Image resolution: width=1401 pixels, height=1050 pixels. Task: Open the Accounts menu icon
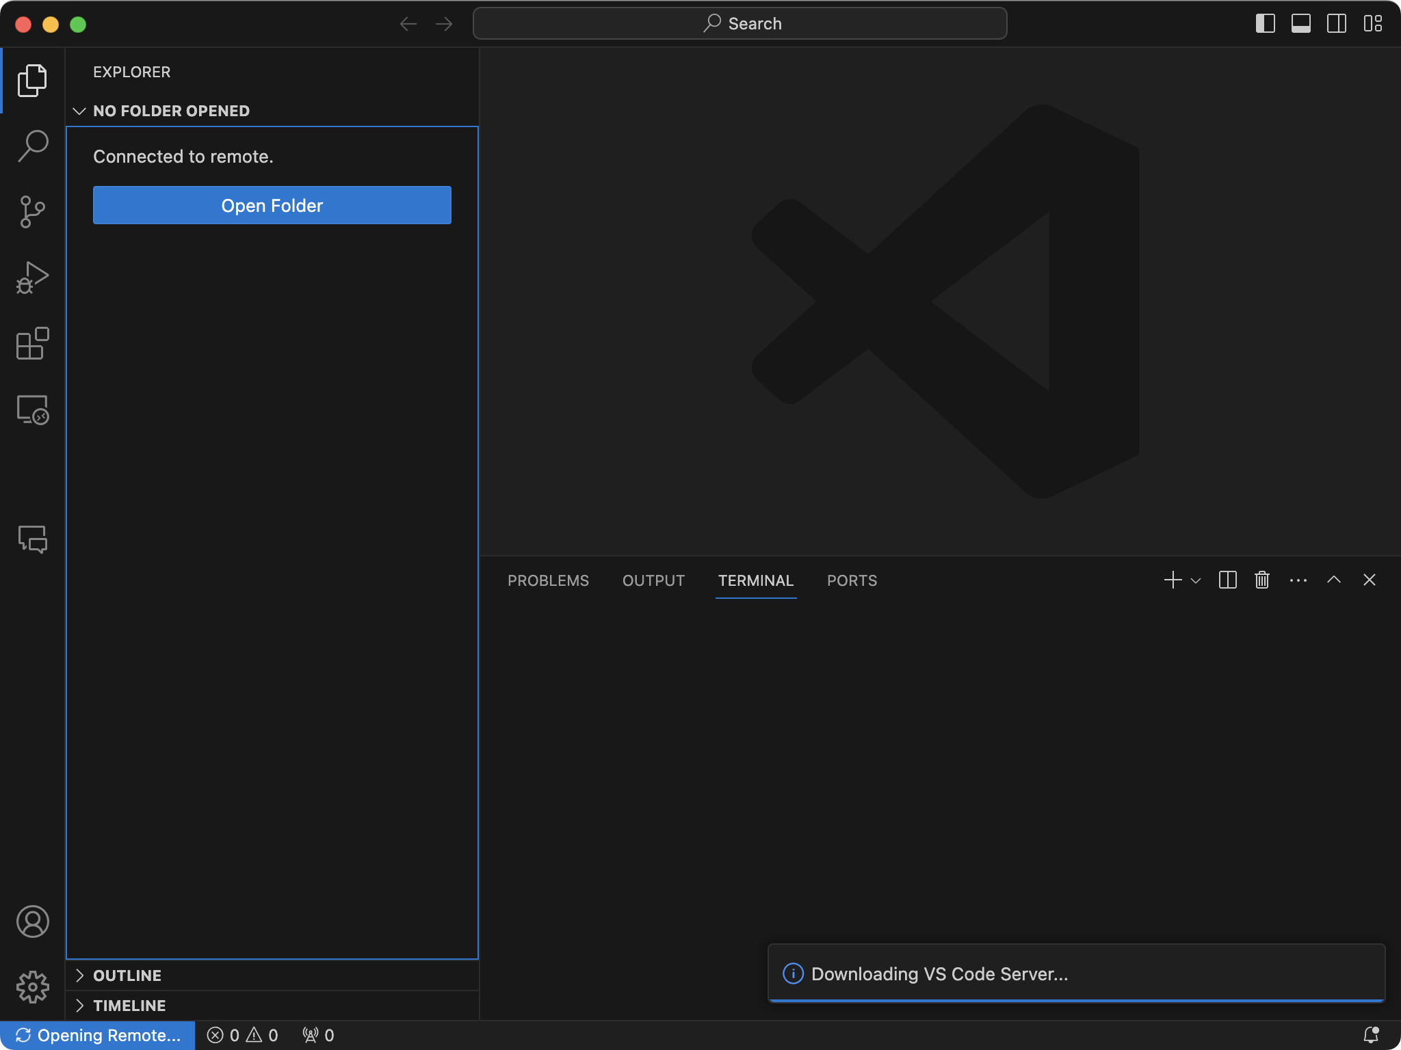[32, 921]
